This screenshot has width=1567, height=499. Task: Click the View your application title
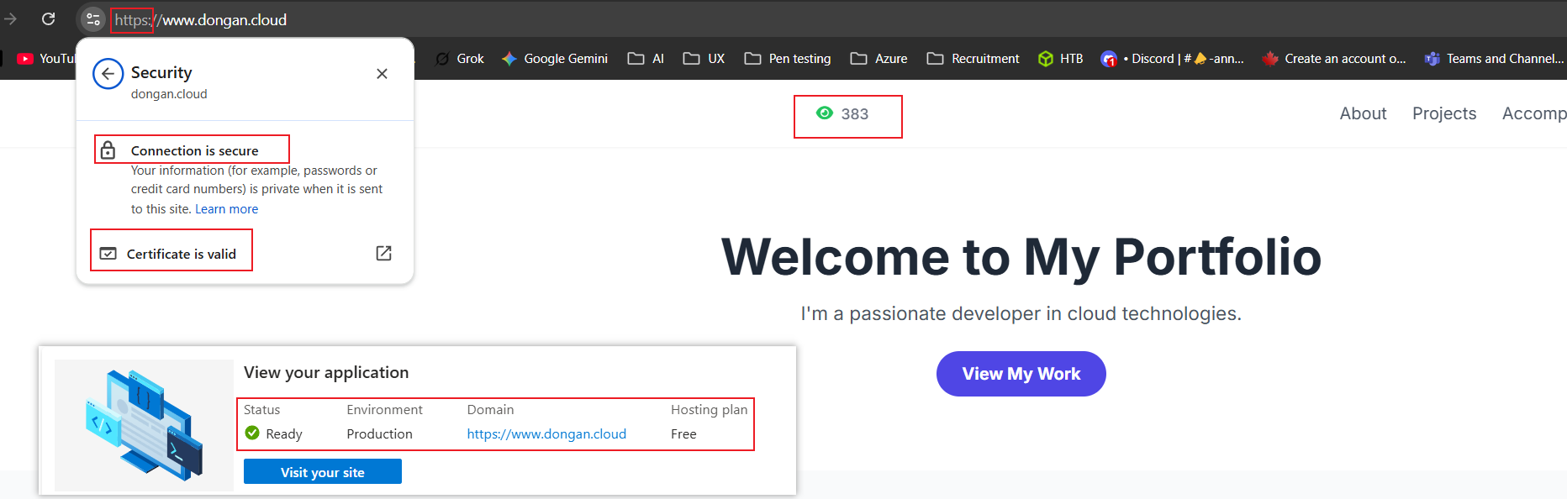click(x=326, y=372)
